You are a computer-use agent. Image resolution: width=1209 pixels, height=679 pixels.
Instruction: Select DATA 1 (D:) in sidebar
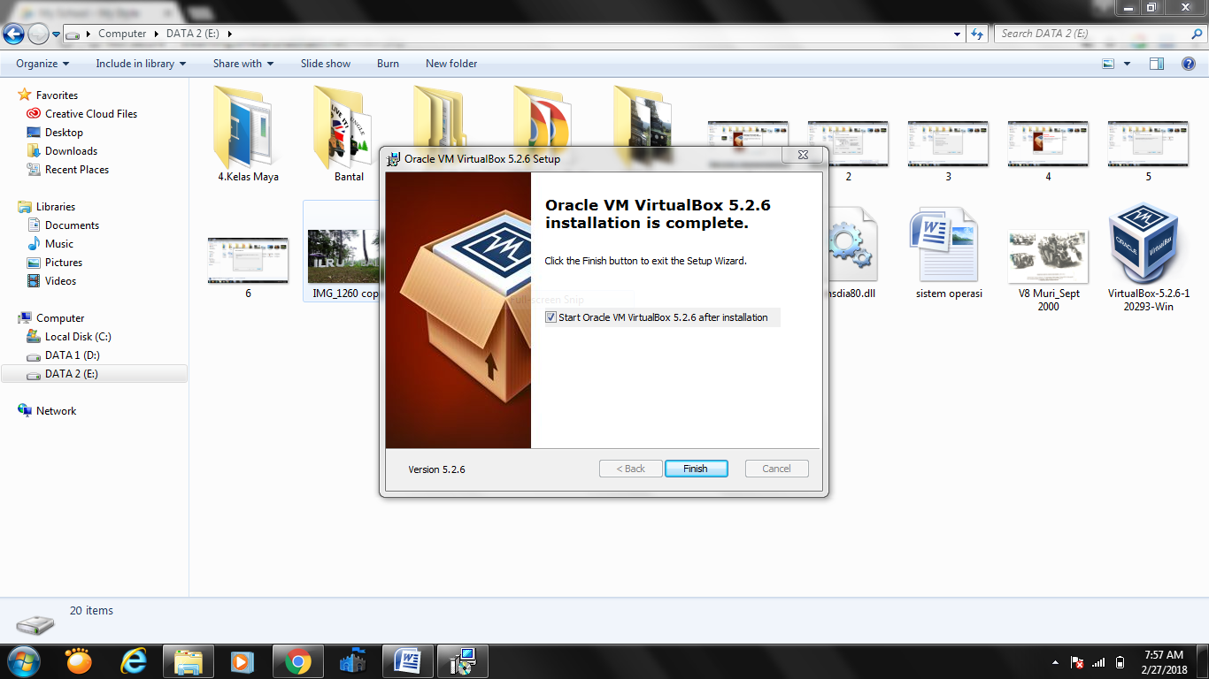(72, 355)
